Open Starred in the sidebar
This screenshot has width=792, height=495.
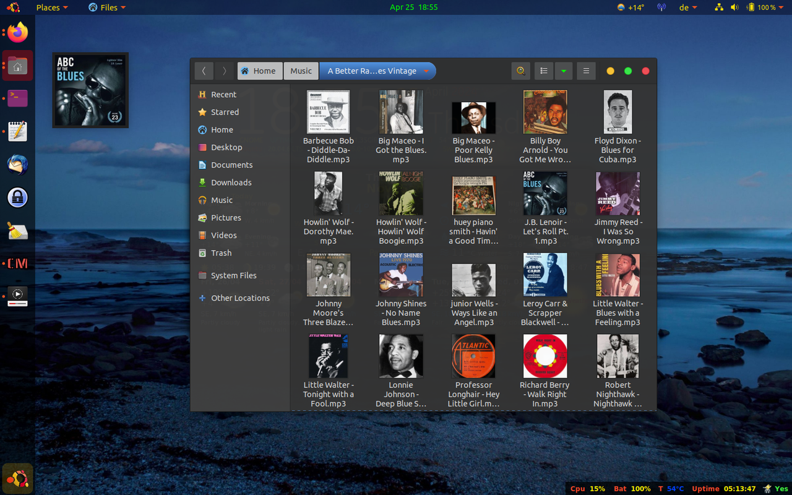(240, 112)
